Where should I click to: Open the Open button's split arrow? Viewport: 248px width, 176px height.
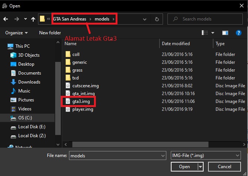tap(200, 167)
